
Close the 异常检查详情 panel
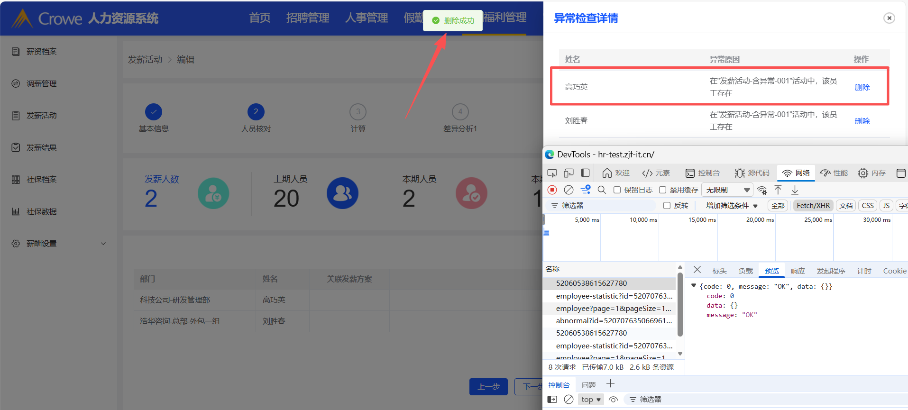pos(889,18)
